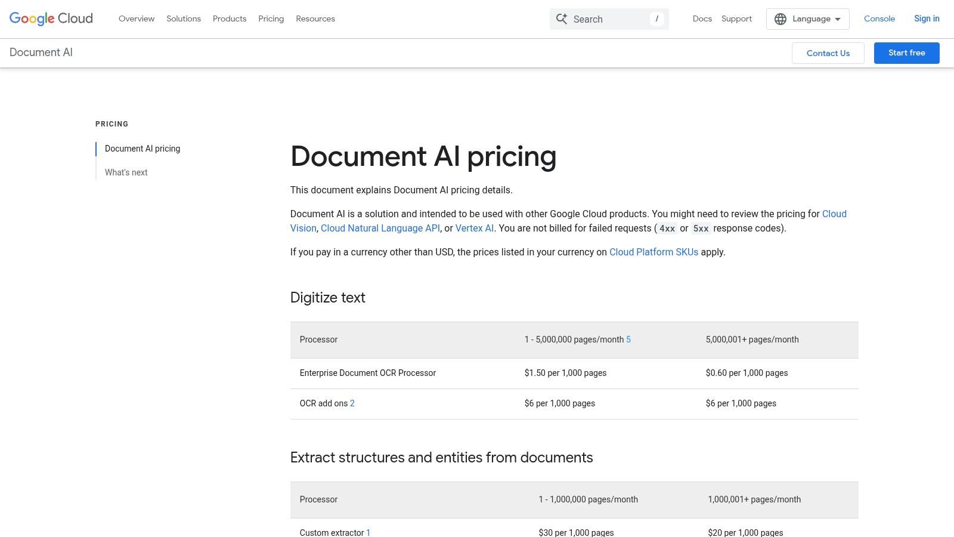Click the Overview navigation item
The image size is (954, 537).
[136, 18]
